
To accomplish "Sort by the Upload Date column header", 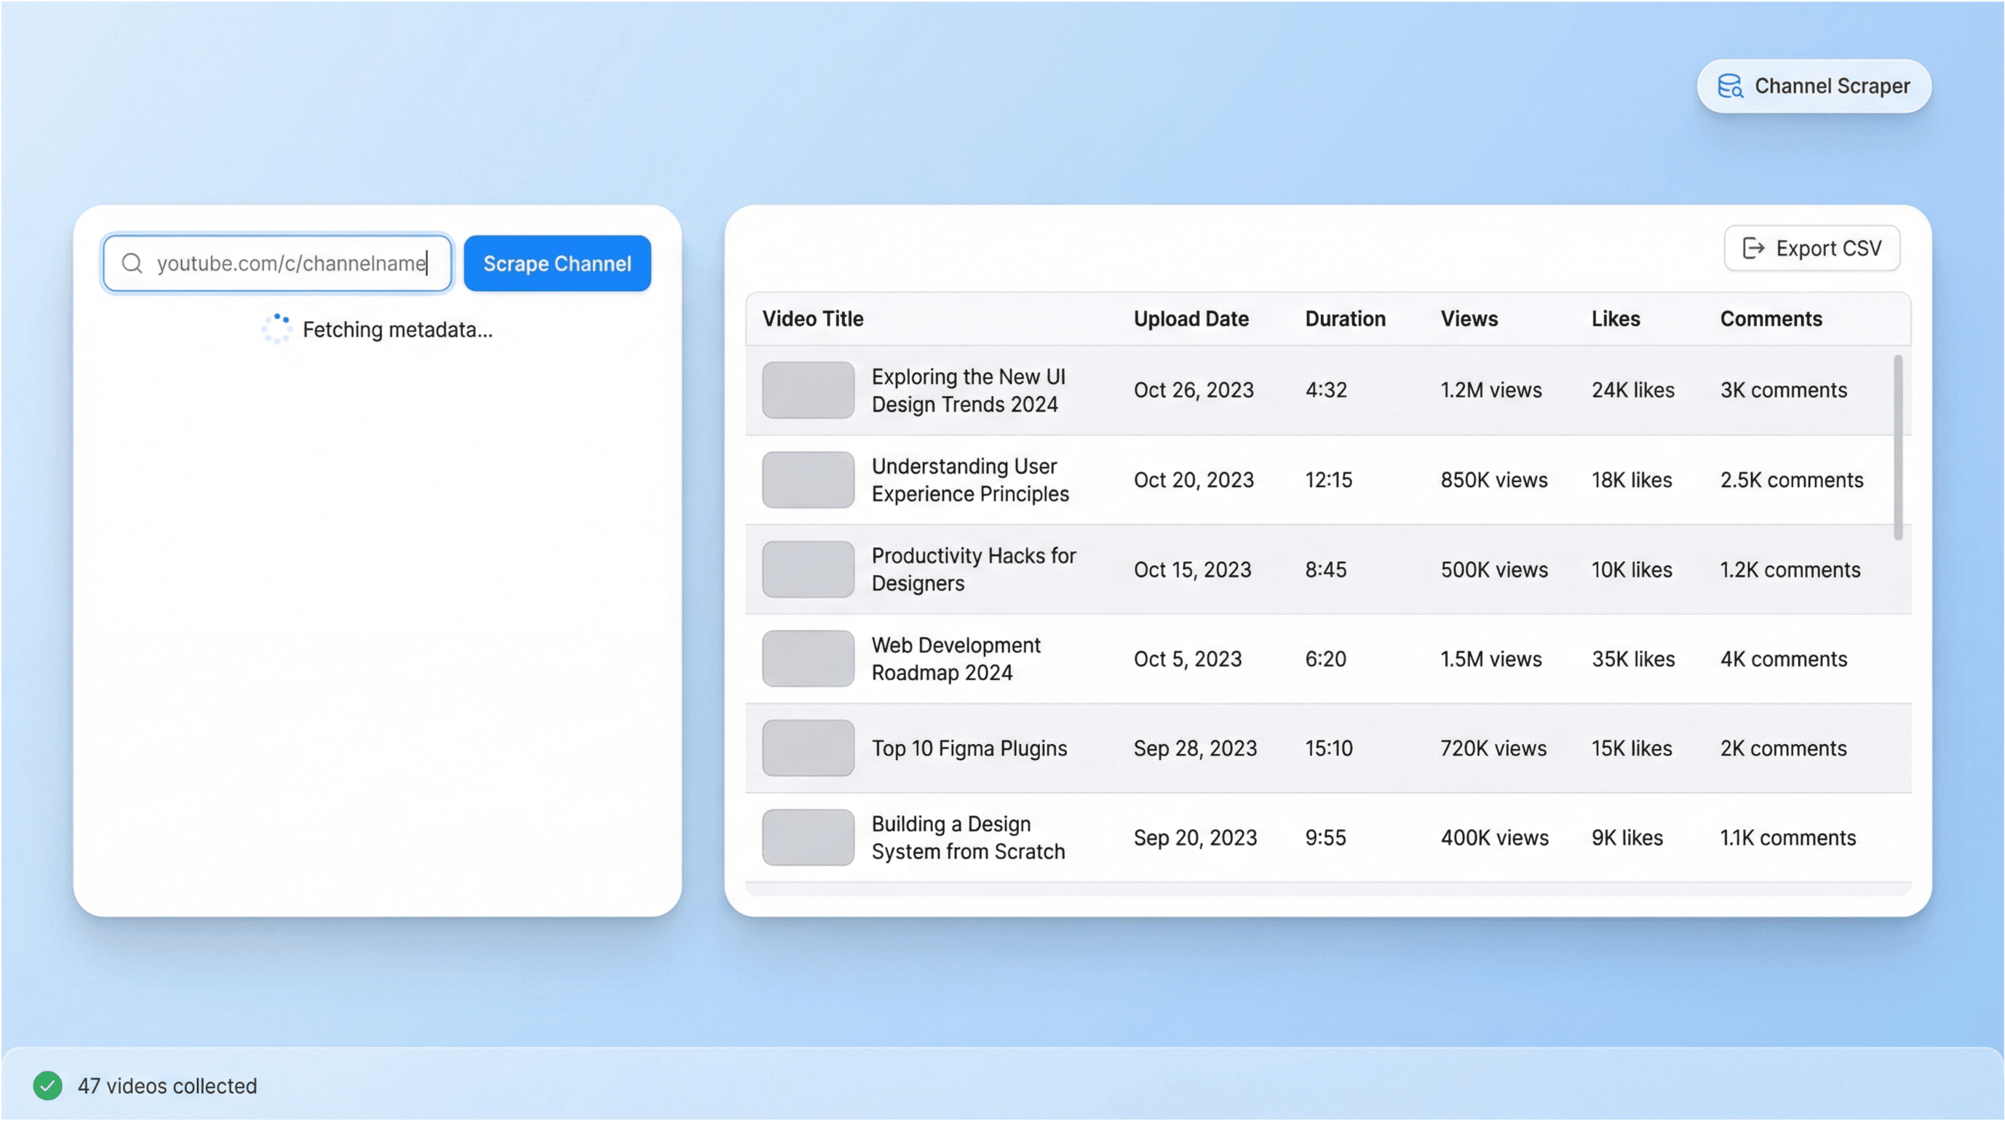I will (x=1190, y=318).
